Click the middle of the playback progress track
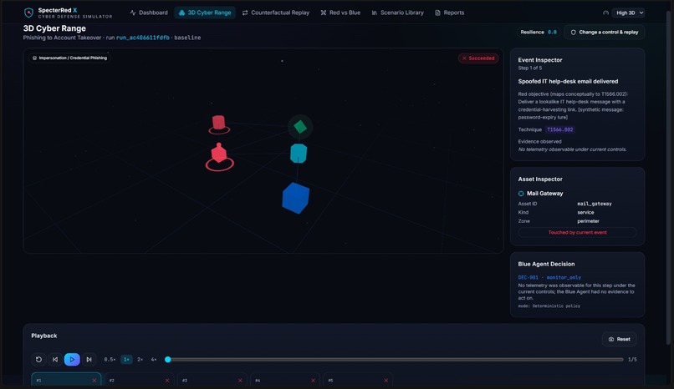This screenshot has width=674, height=389. (x=396, y=360)
